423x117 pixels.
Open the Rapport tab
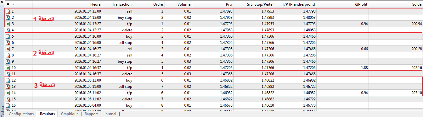[x=91, y=114]
